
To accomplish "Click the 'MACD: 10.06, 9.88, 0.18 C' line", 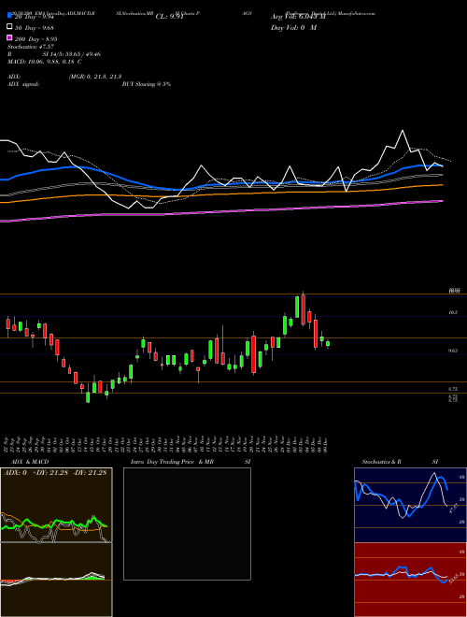I will coord(45,62).
